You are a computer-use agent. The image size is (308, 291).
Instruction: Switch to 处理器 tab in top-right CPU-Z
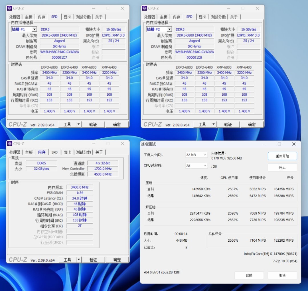point(150,17)
